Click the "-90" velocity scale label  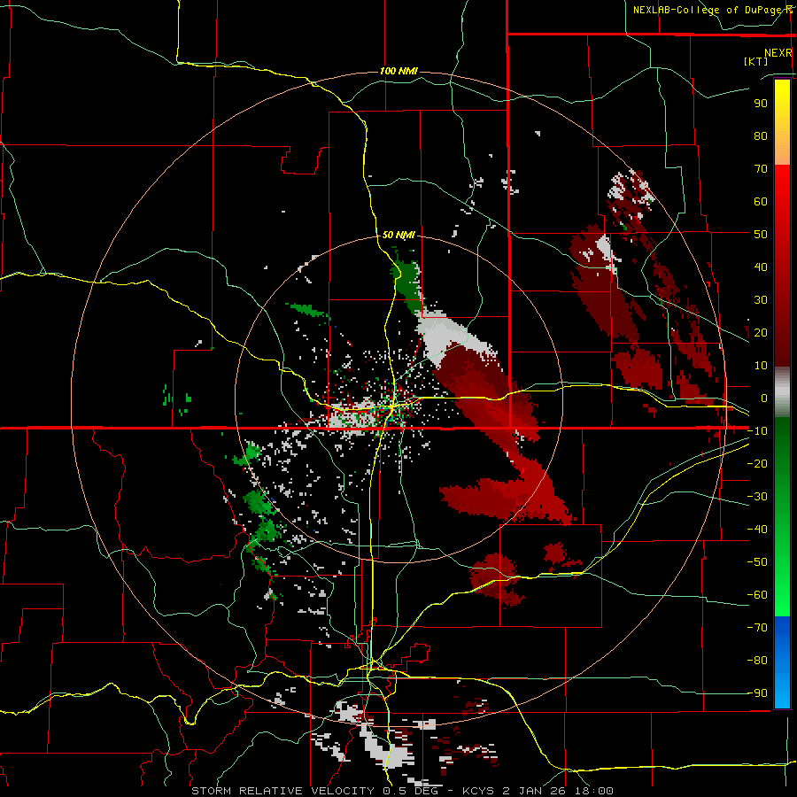[x=757, y=693]
